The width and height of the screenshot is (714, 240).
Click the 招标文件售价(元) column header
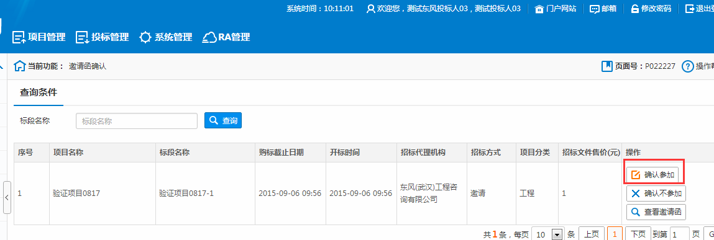591,153
